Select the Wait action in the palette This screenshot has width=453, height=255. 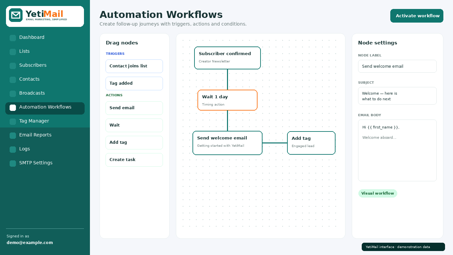point(134,126)
